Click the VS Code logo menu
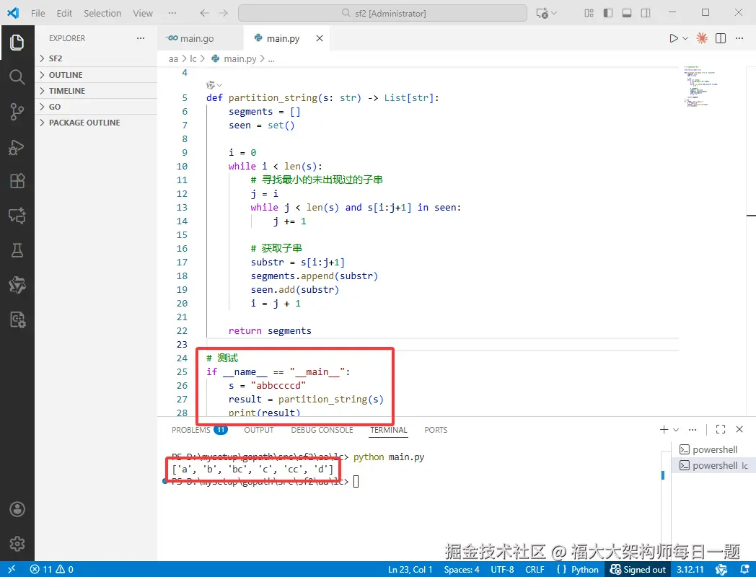The width and height of the screenshot is (756, 577). pos(13,13)
